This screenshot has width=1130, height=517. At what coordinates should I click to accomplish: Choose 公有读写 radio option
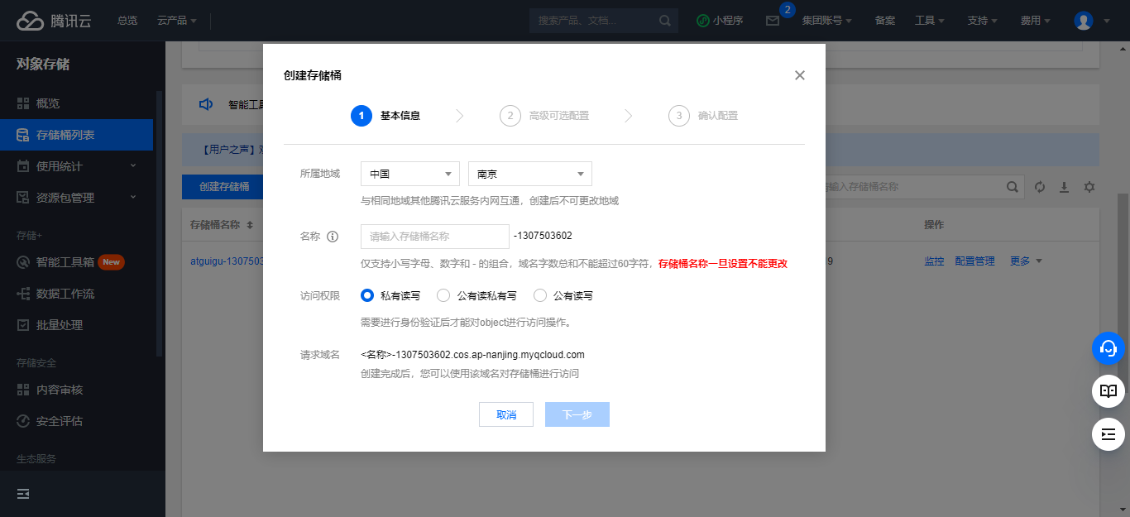click(x=540, y=295)
